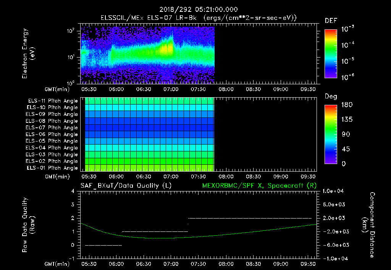The width and height of the screenshot is (391, 270).
Task: Click the 10⁻³ label on the DEF scale
Action: 347,29
